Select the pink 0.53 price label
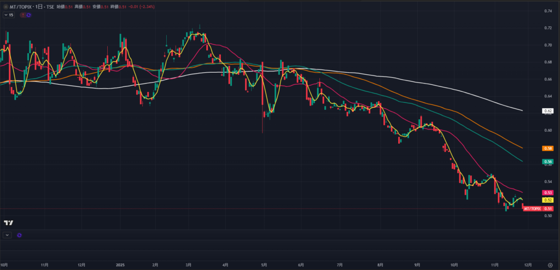This screenshot has height=270, width=560. pyautogui.click(x=547, y=193)
